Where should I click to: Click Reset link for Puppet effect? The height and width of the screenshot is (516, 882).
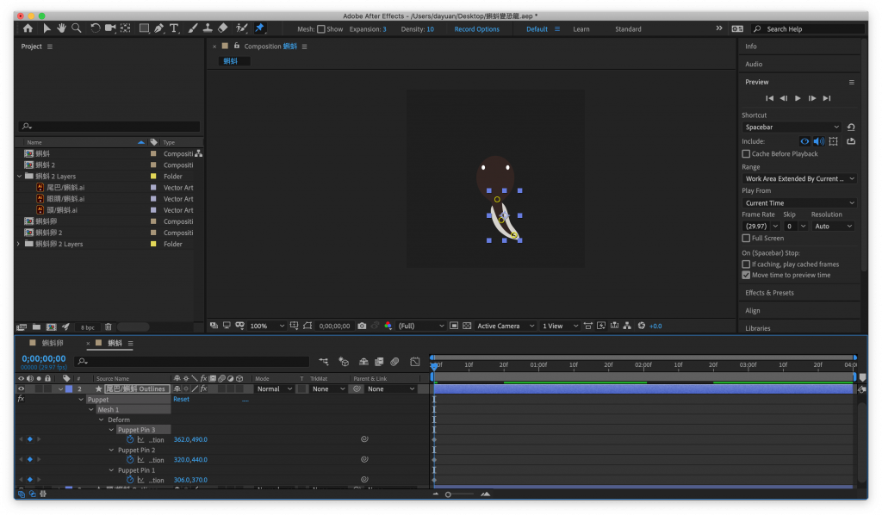(181, 400)
